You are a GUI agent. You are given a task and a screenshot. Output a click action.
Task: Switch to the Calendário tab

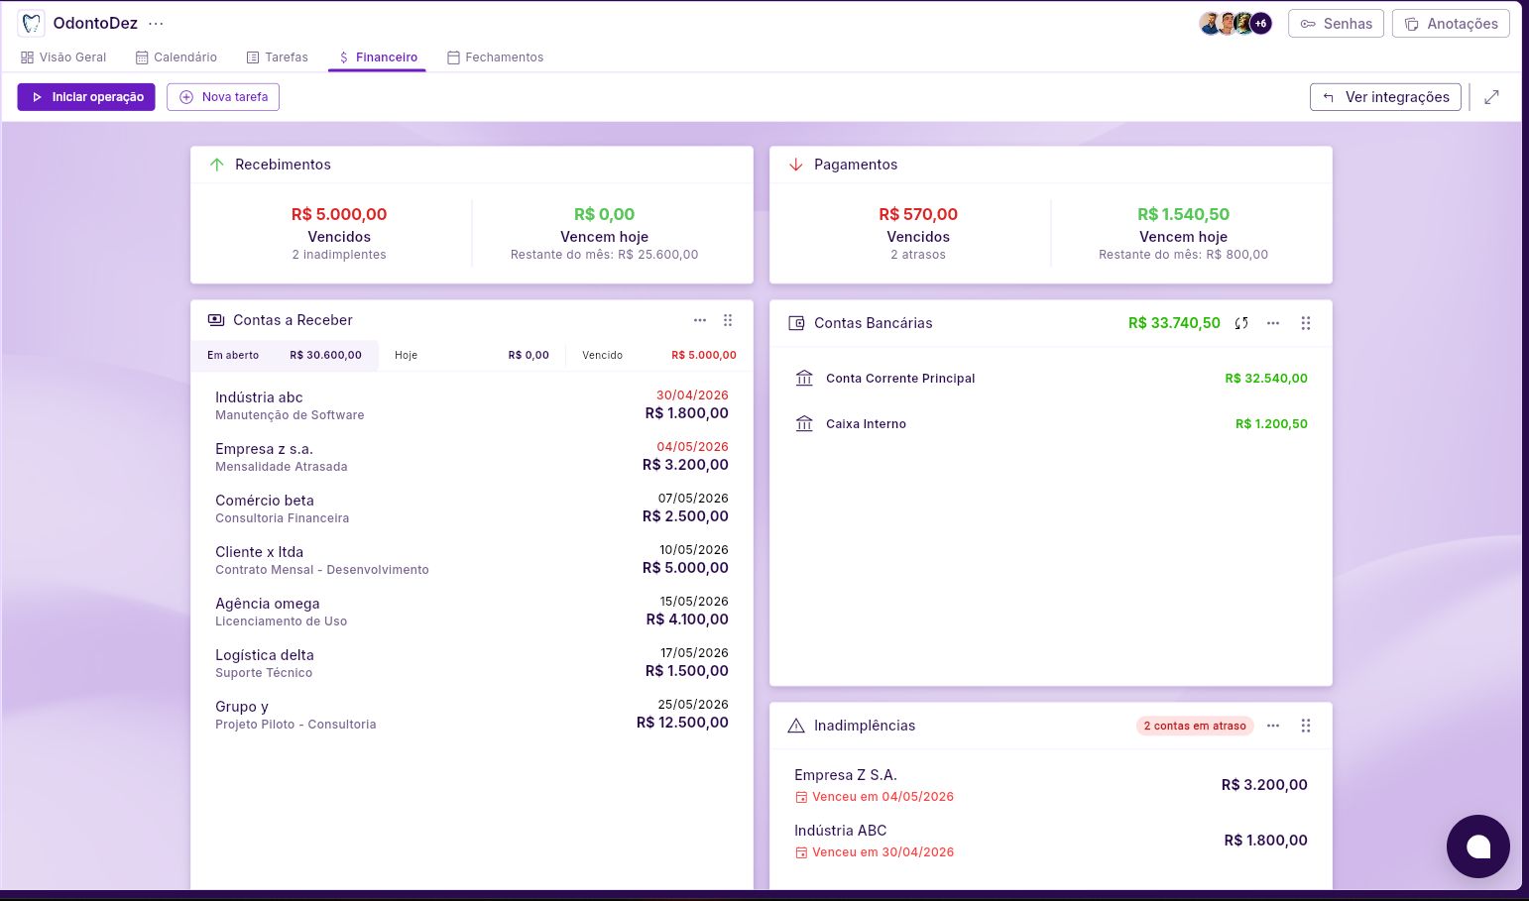pos(176,57)
